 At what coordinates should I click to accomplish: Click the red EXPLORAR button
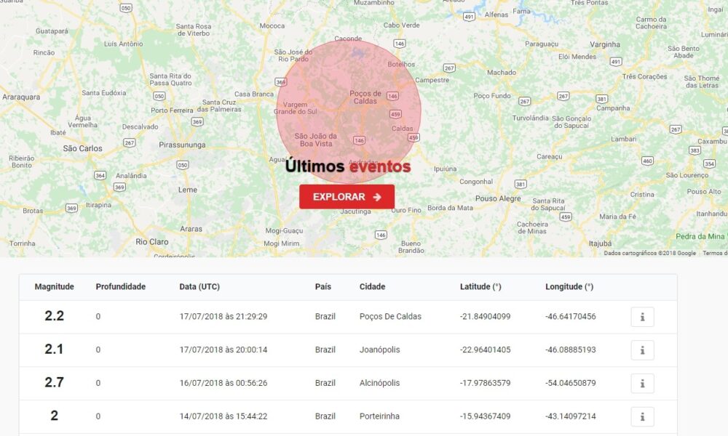point(347,197)
